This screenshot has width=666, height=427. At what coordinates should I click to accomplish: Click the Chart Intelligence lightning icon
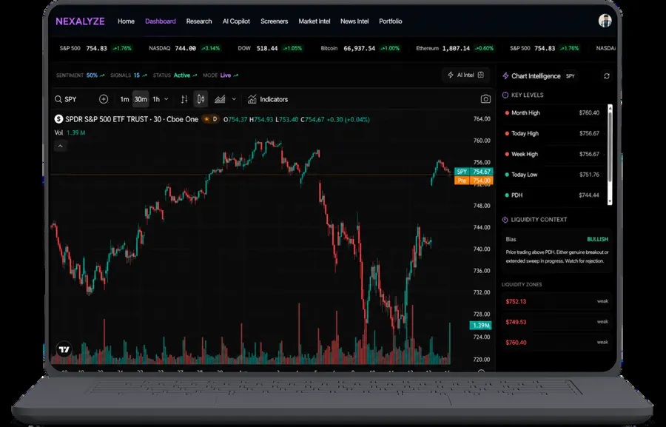(x=505, y=76)
